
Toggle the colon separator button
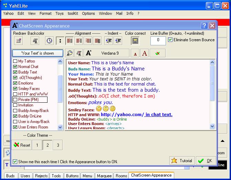tap(60, 41)
